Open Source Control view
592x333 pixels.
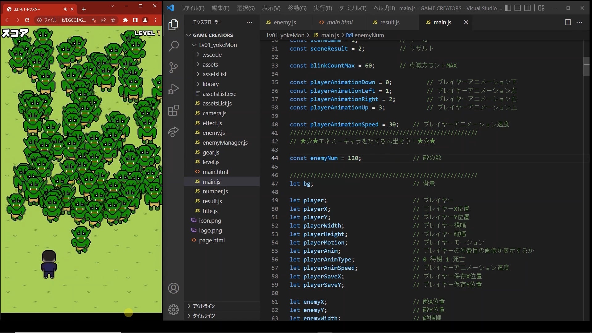click(174, 68)
